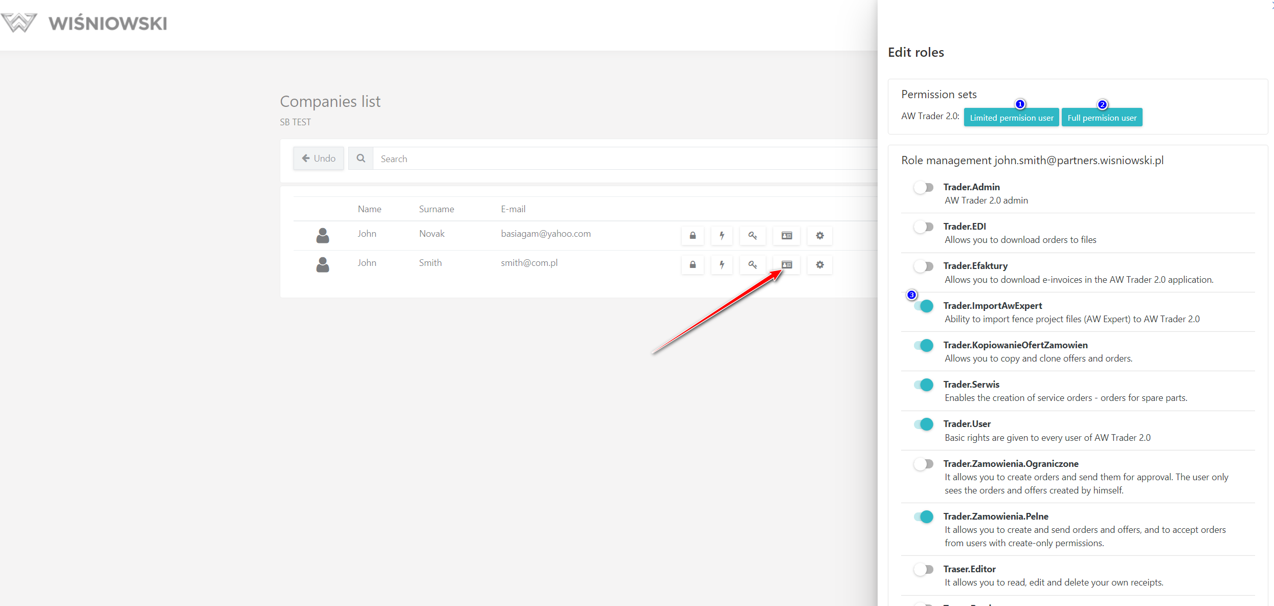
Task: Apply Full permision user set
Action: click(1102, 118)
